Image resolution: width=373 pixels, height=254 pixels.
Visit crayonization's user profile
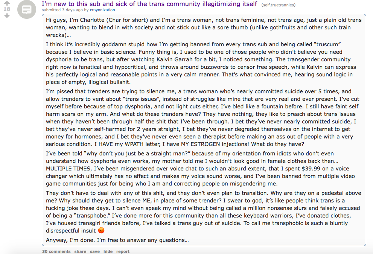102,10
